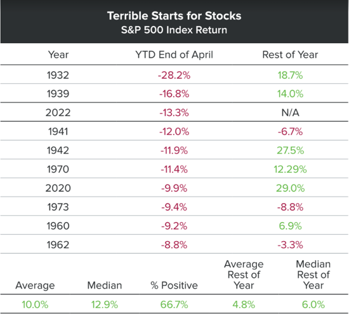349x314 pixels.
Task: Click the 'Median Rest of Year' label
Action: [x=313, y=275]
